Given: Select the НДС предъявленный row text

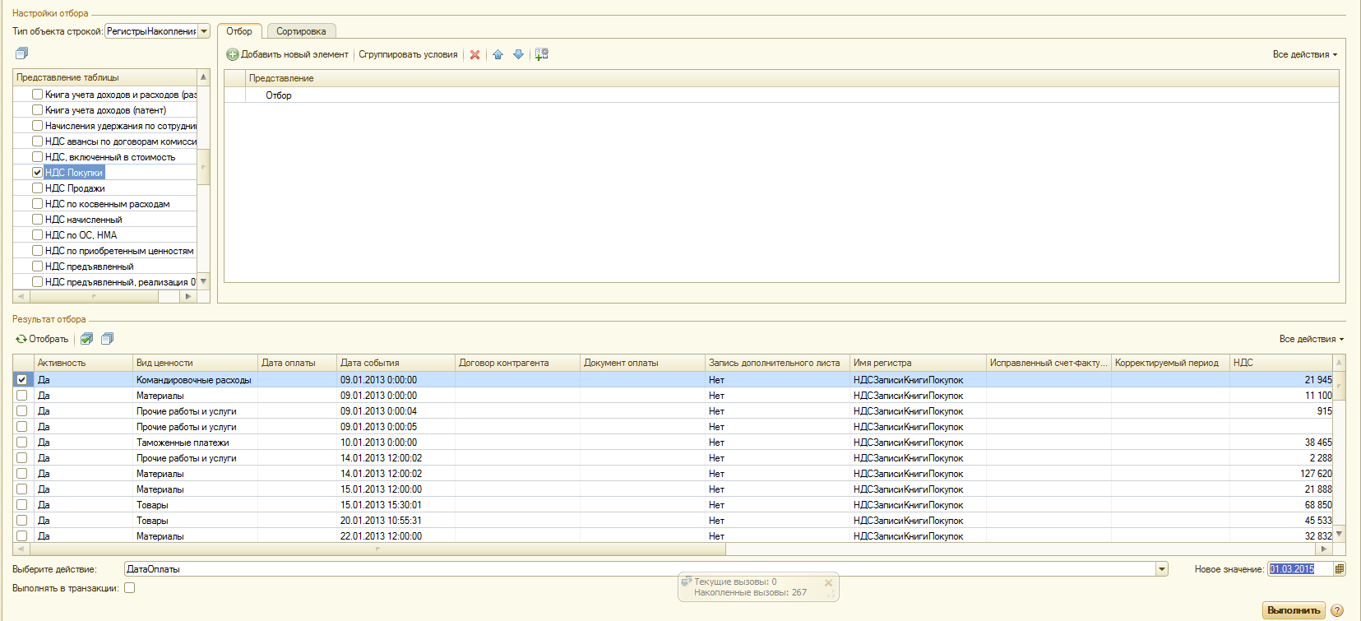Looking at the screenshot, I should pos(89,266).
